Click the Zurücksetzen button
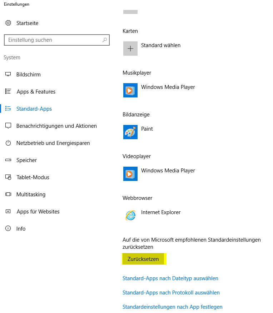Screen dimensions: 273x313 [x=143, y=259]
